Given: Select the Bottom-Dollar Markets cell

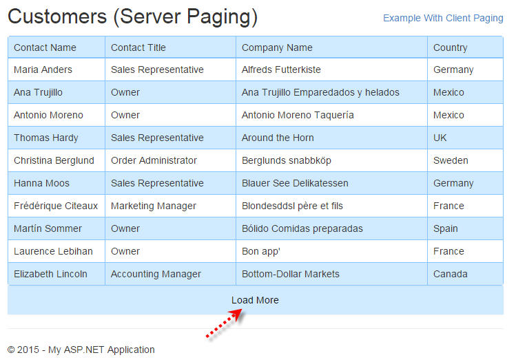Looking at the screenshot, I should (x=332, y=274).
